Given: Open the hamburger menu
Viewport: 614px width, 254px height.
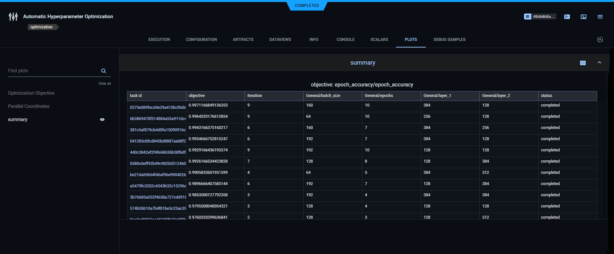Looking at the screenshot, I should (x=600, y=17).
